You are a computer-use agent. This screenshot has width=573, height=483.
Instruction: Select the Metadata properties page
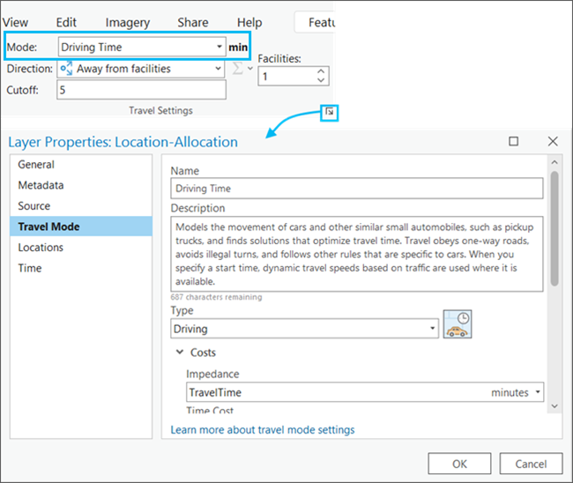(x=41, y=185)
